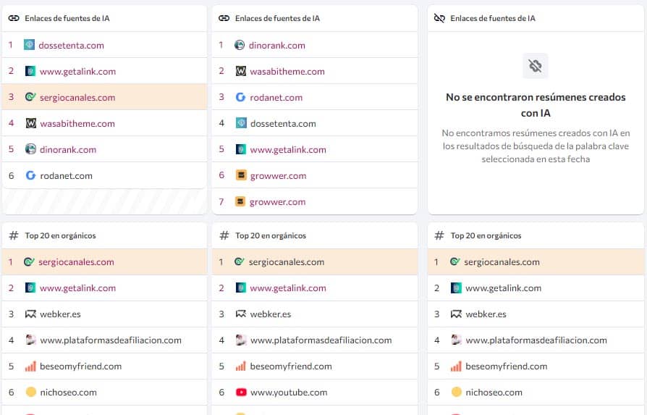Click dinorank favicon in first AI sources list
This screenshot has width=647, height=415.
[x=30, y=149]
